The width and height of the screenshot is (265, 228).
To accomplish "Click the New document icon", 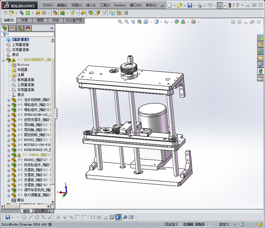I will (x=170, y=5).
